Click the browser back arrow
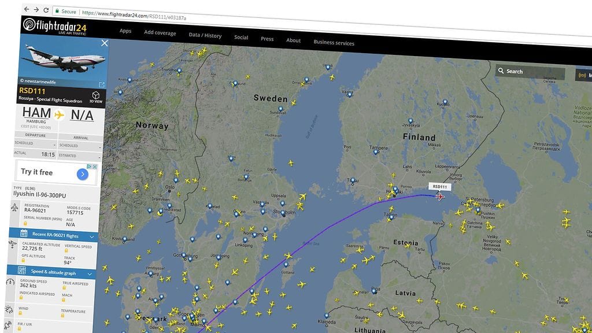 pyautogui.click(x=27, y=10)
